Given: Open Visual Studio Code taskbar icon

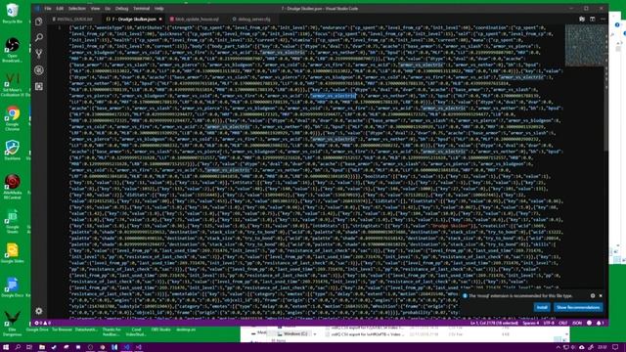Looking at the screenshot, I should (x=126, y=347).
